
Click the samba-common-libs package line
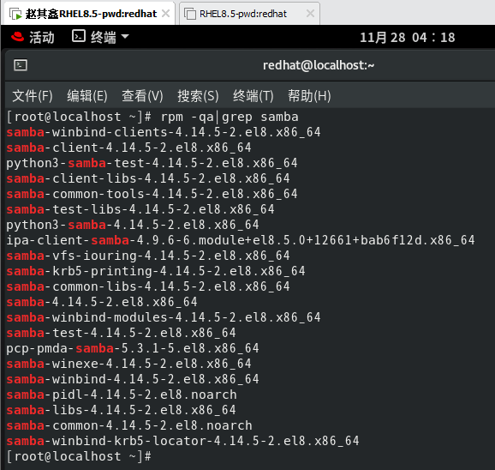[148, 287]
